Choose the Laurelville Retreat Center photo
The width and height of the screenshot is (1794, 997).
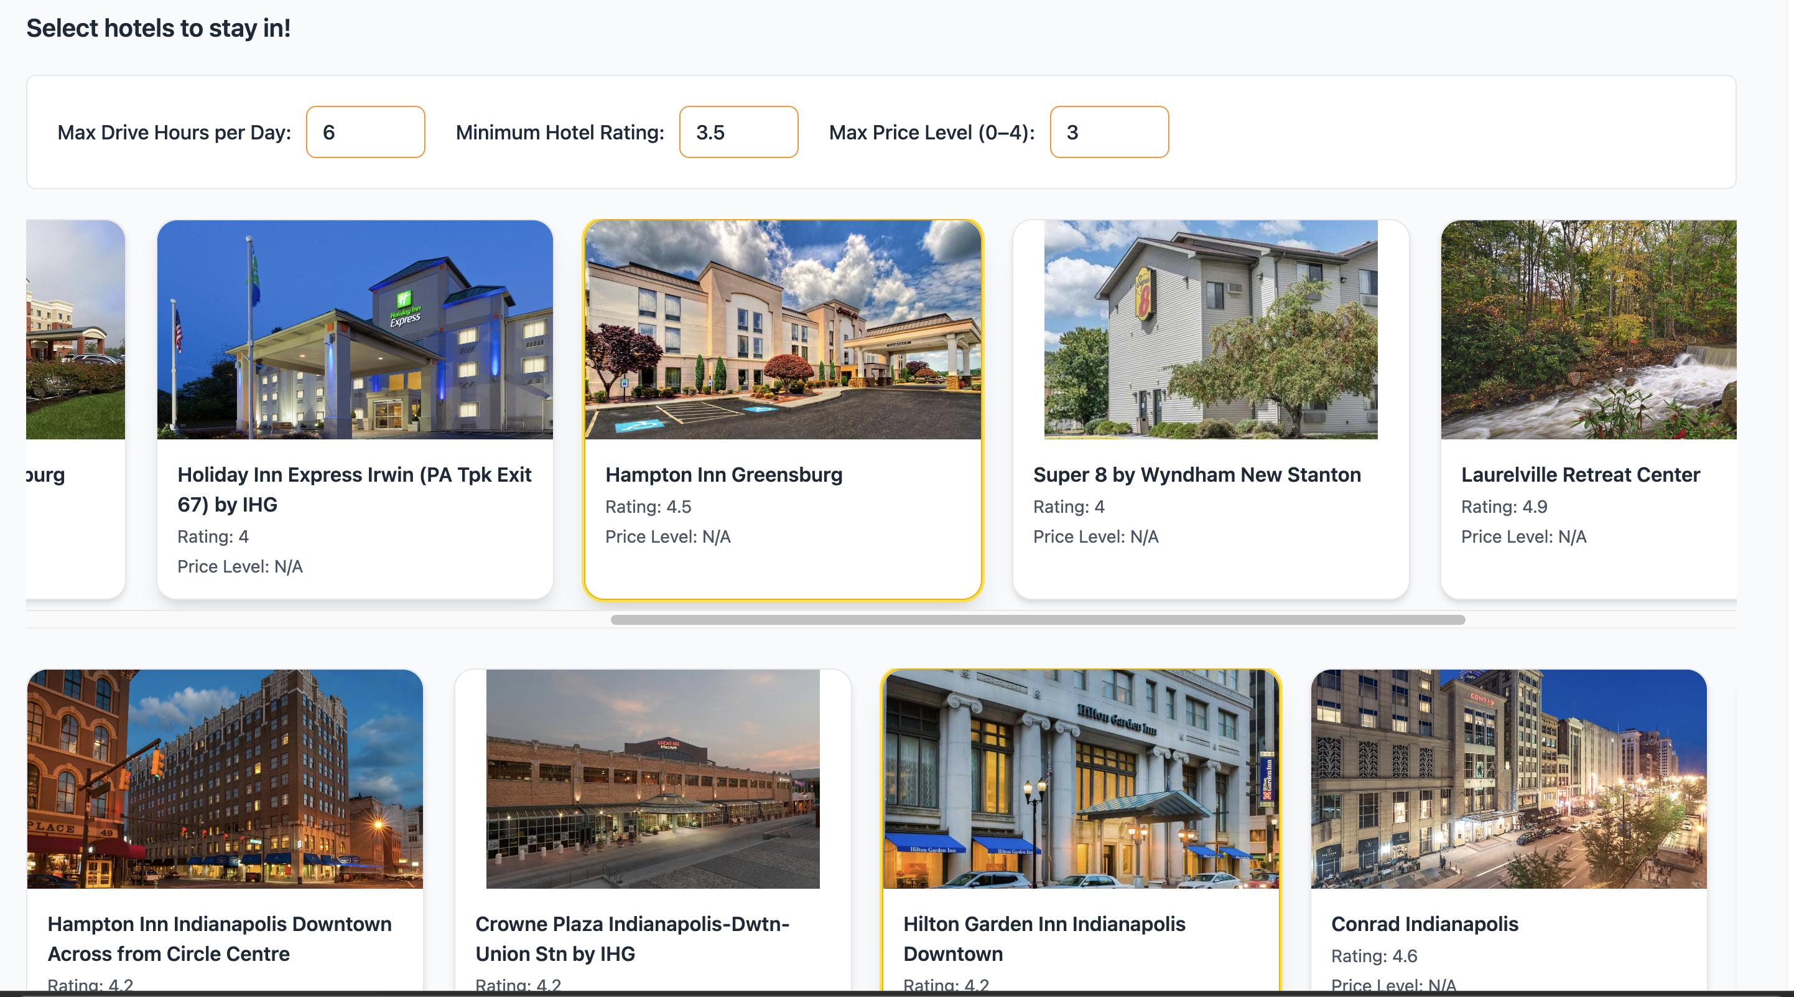(x=1588, y=330)
